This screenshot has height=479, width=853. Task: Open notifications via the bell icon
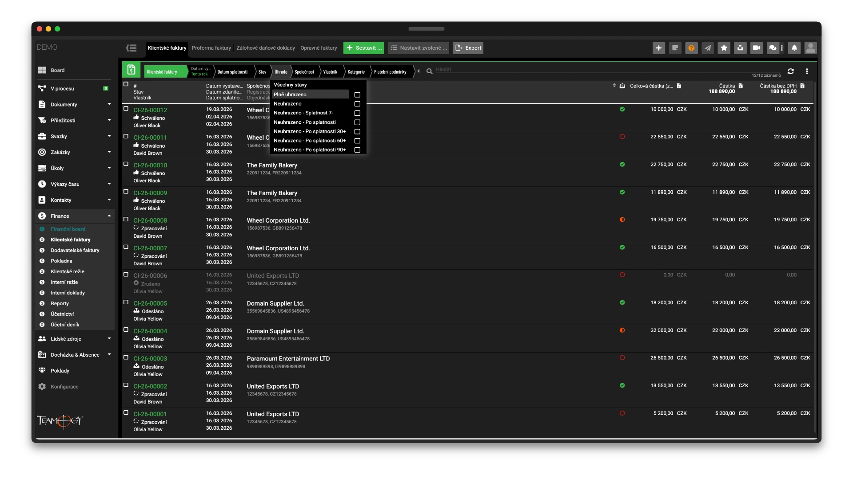click(x=793, y=48)
